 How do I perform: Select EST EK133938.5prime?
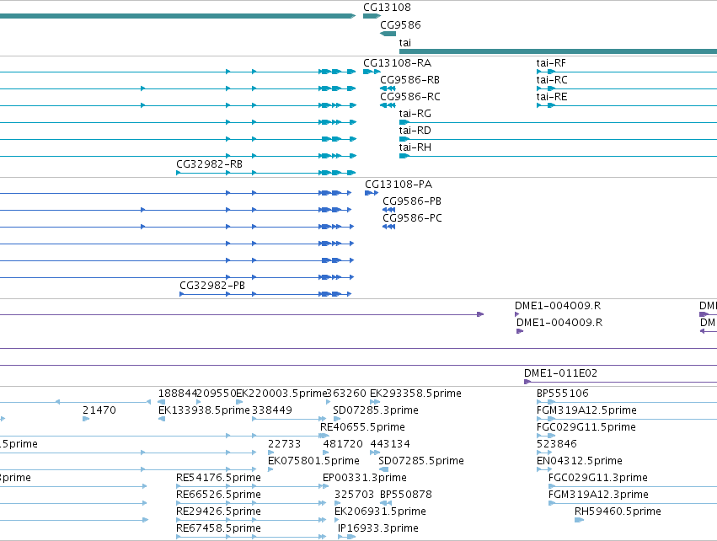click(x=204, y=410)
